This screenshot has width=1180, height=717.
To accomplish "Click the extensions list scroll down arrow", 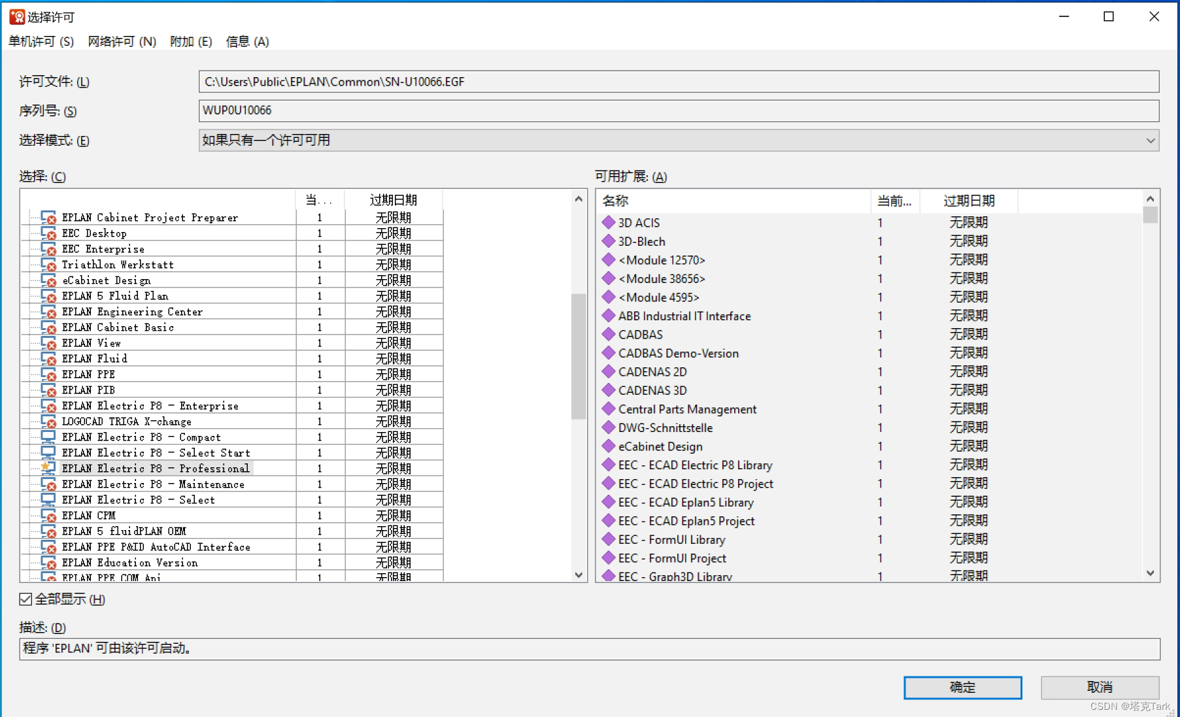I will [1151, 573].
